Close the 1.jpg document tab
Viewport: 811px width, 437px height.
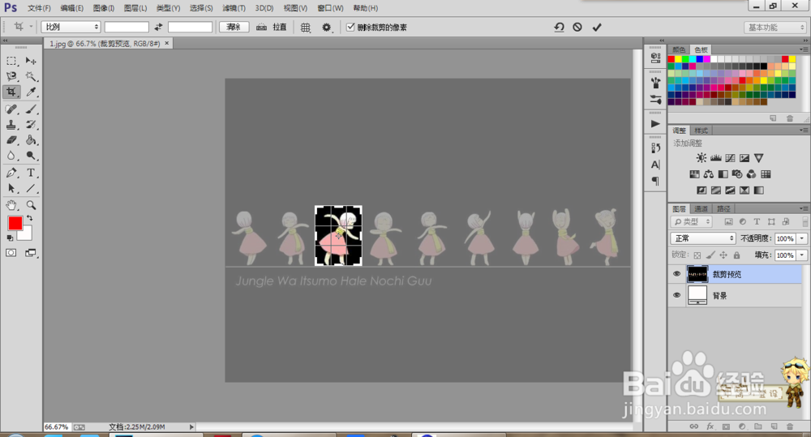(166, 44)
